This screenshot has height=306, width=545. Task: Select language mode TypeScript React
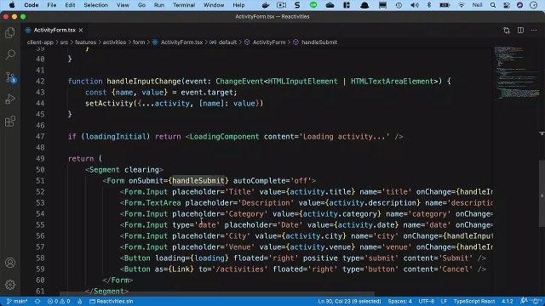(474, 301)
